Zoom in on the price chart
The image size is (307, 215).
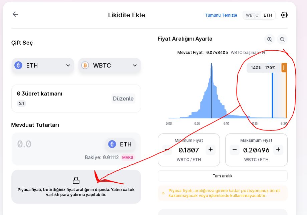(270, 39)
